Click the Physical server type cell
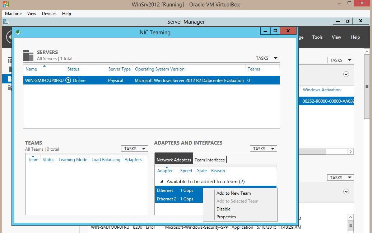The height and width of the screenshot is (233, 372). 116,81
